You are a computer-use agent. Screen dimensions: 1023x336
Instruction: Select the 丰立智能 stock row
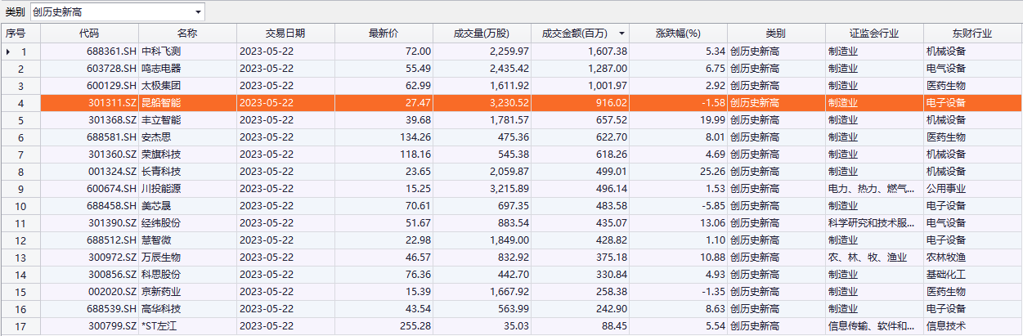pos(161,120)
